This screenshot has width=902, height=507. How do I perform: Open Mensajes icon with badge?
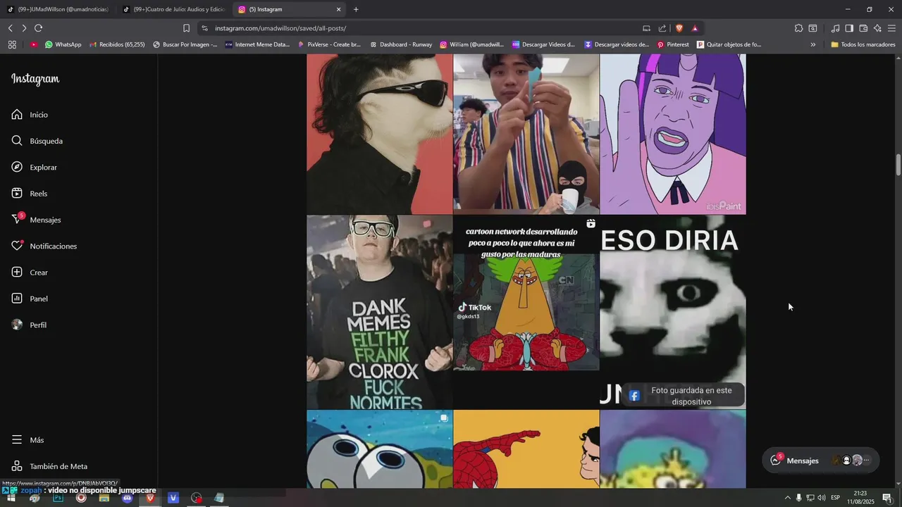pos(17,220)
